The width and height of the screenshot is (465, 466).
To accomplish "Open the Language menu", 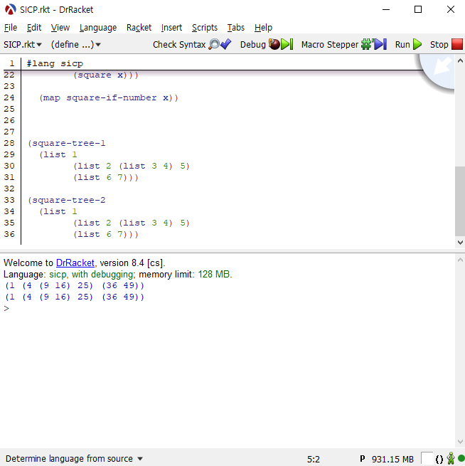I will (x=98, y=27).
